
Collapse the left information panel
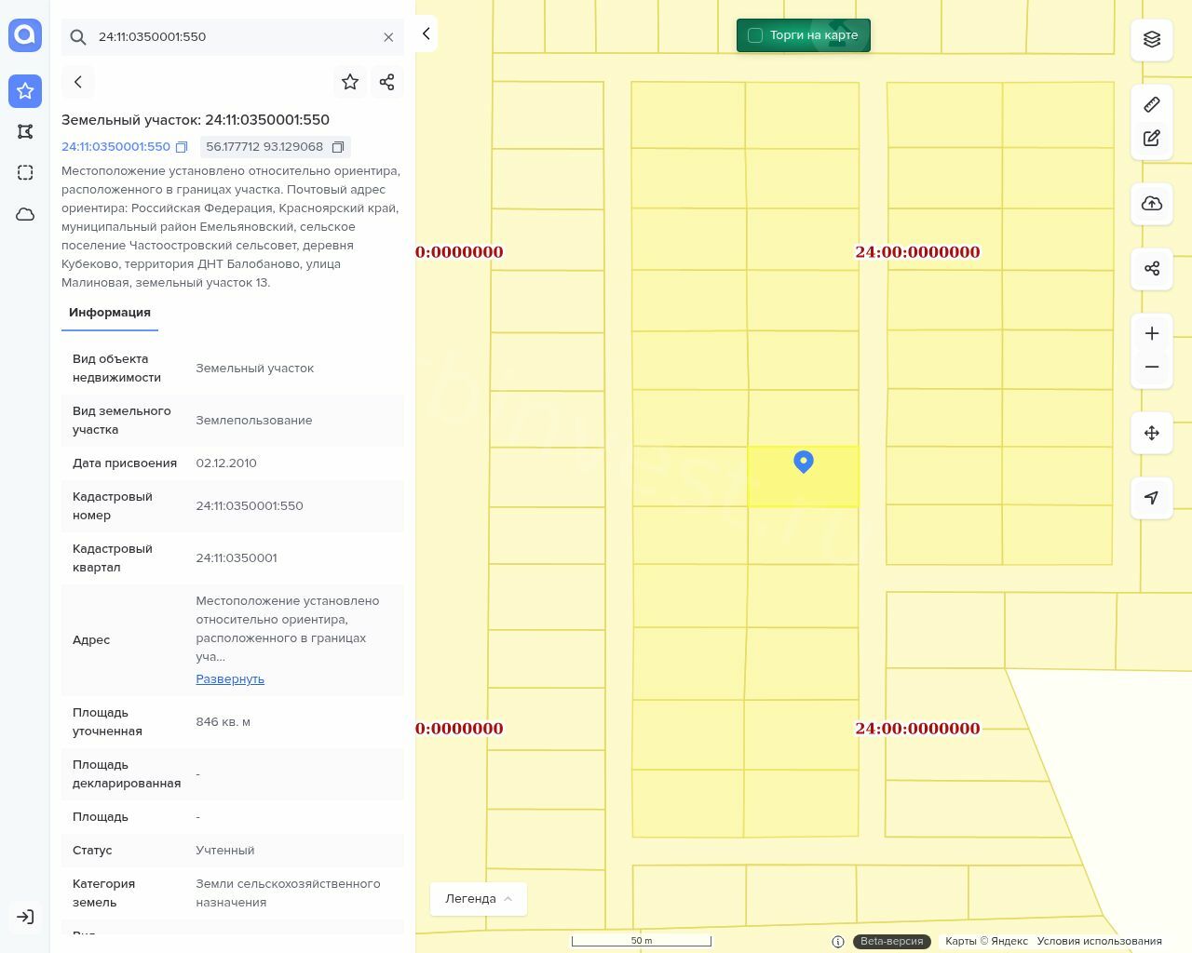coord(427,34)
